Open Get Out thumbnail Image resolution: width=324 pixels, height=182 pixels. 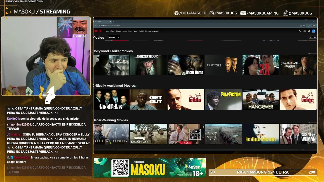[x=148, y=99]
